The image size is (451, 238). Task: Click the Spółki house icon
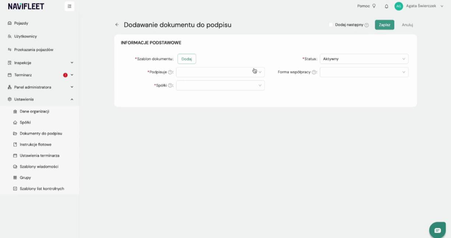coord(15,122)
